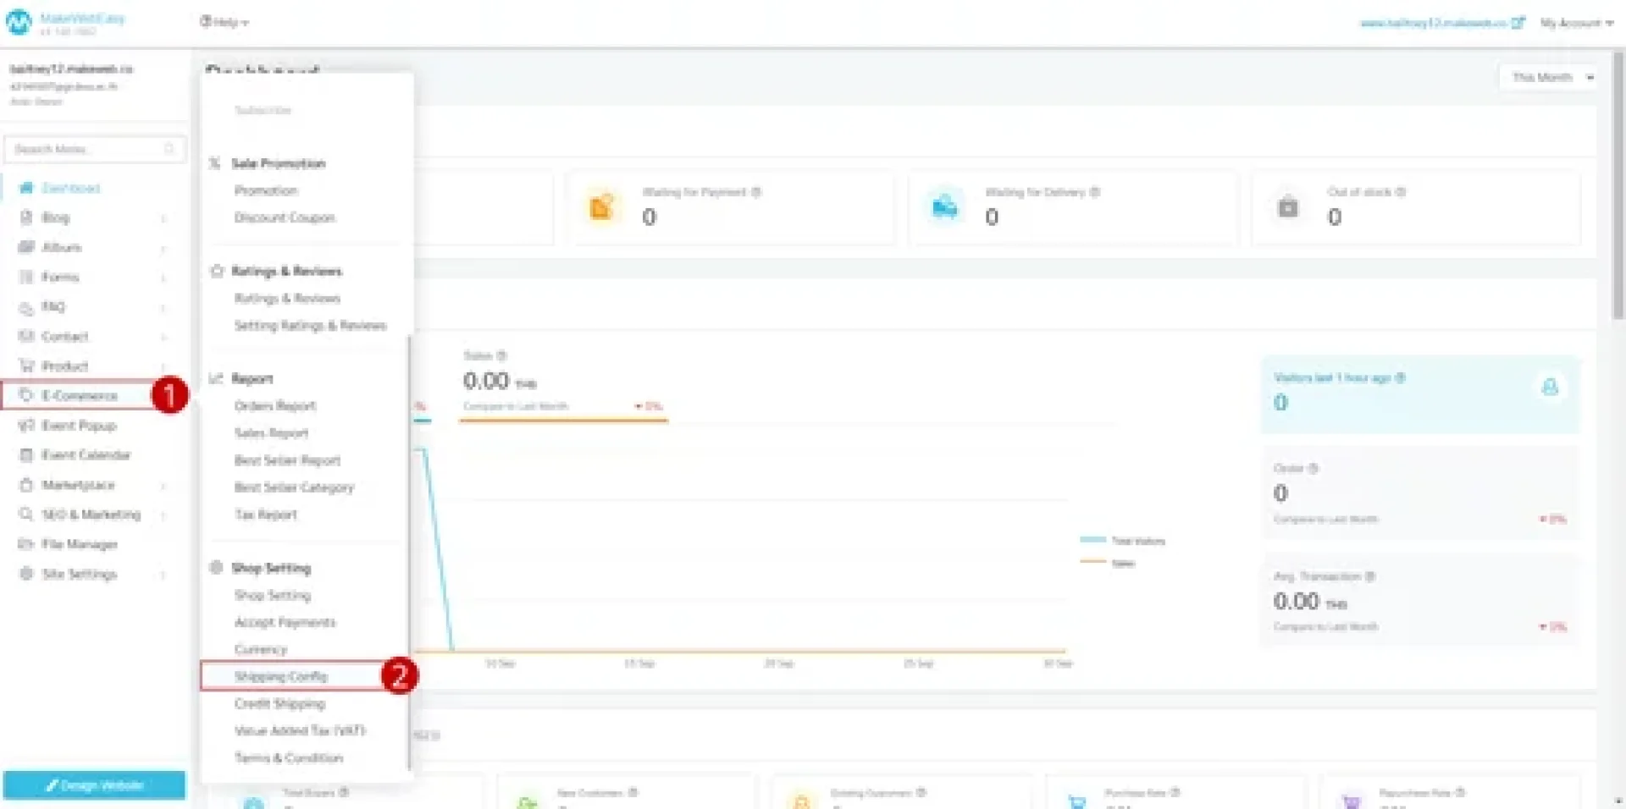Open Discount Coupon under Sale Promotion

[285, 217]
